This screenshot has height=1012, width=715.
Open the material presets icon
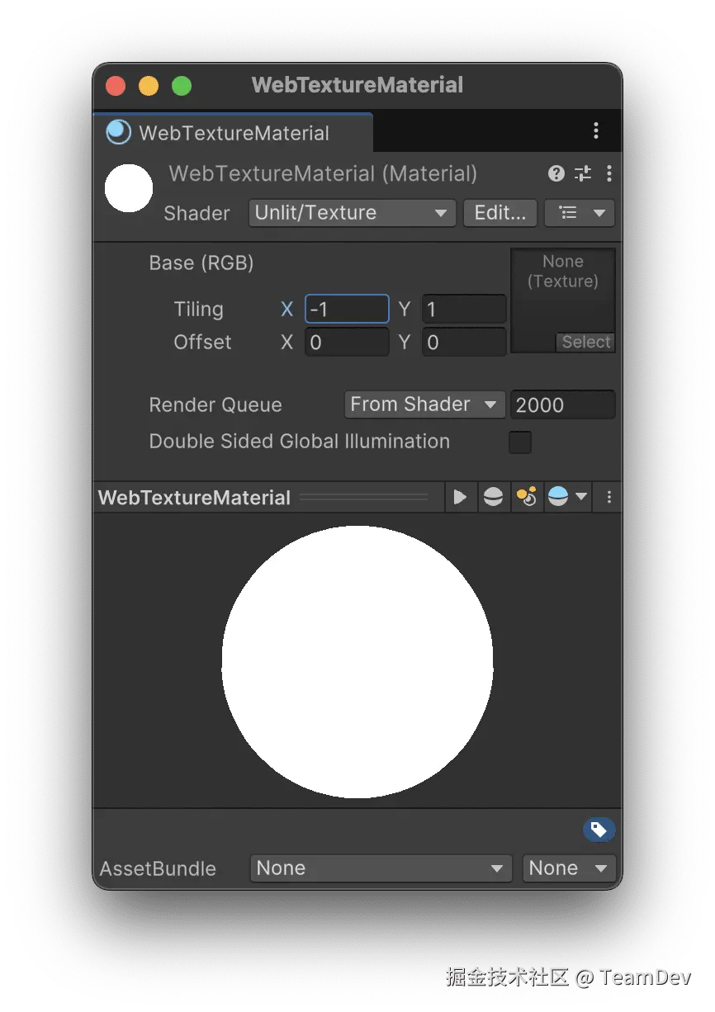tap(583, 173)
